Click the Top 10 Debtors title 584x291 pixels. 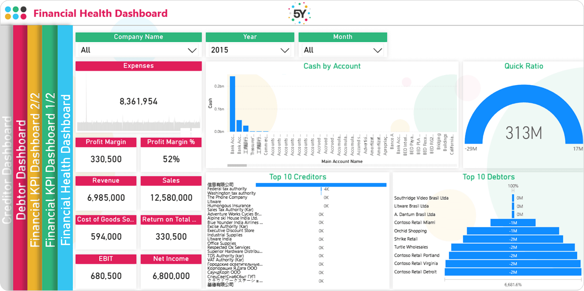coord(489,177)
